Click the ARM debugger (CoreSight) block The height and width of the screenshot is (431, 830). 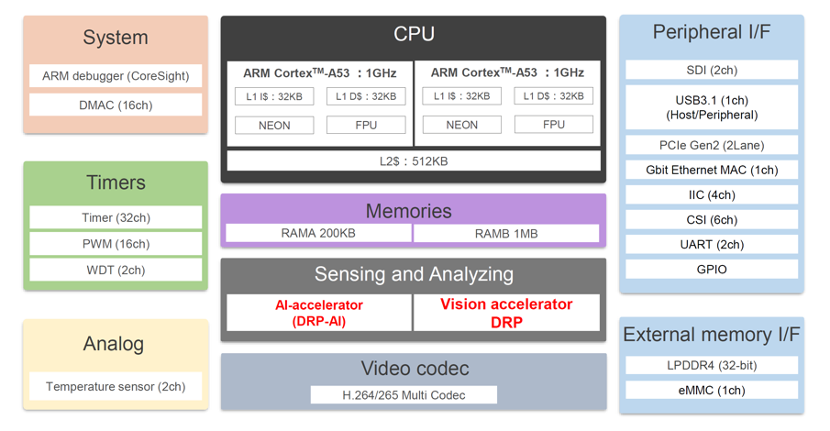coord(116,76)
